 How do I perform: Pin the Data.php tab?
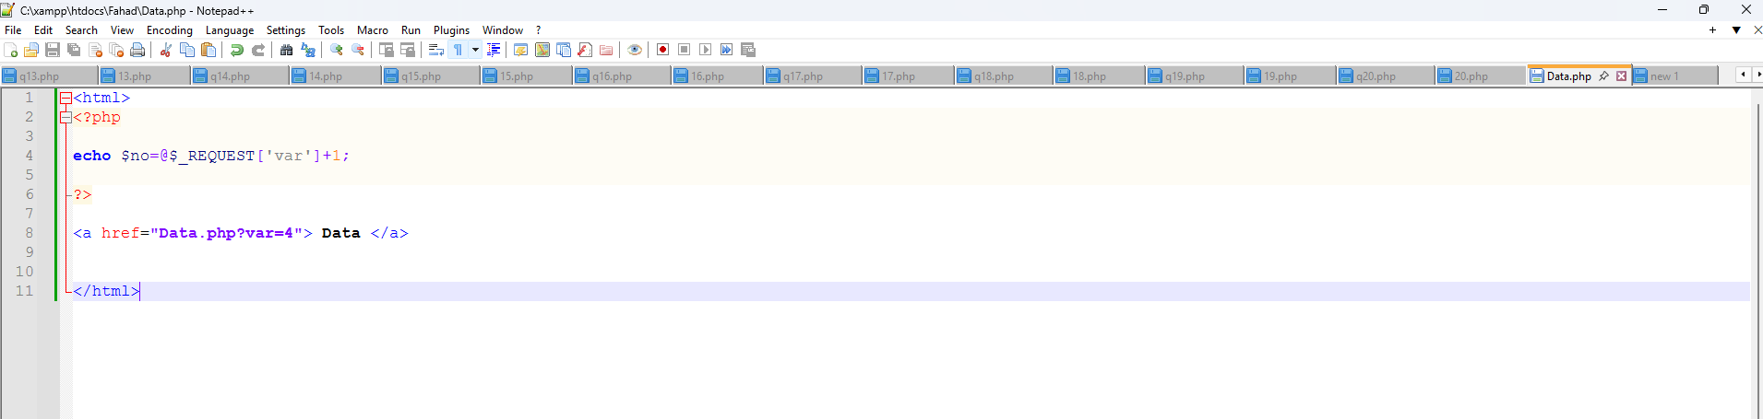click(x=1604, y=76)
